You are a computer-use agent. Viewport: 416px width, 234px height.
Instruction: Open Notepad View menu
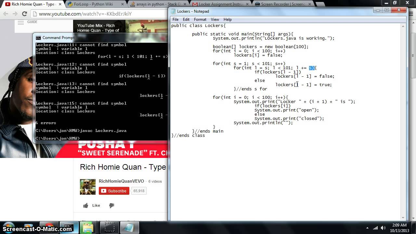click(215, 19)
